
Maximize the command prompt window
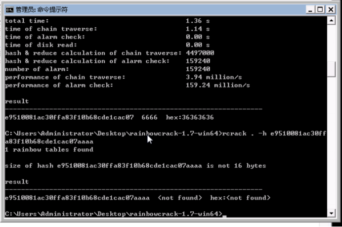pyautogui.click(x=320, y=9)
